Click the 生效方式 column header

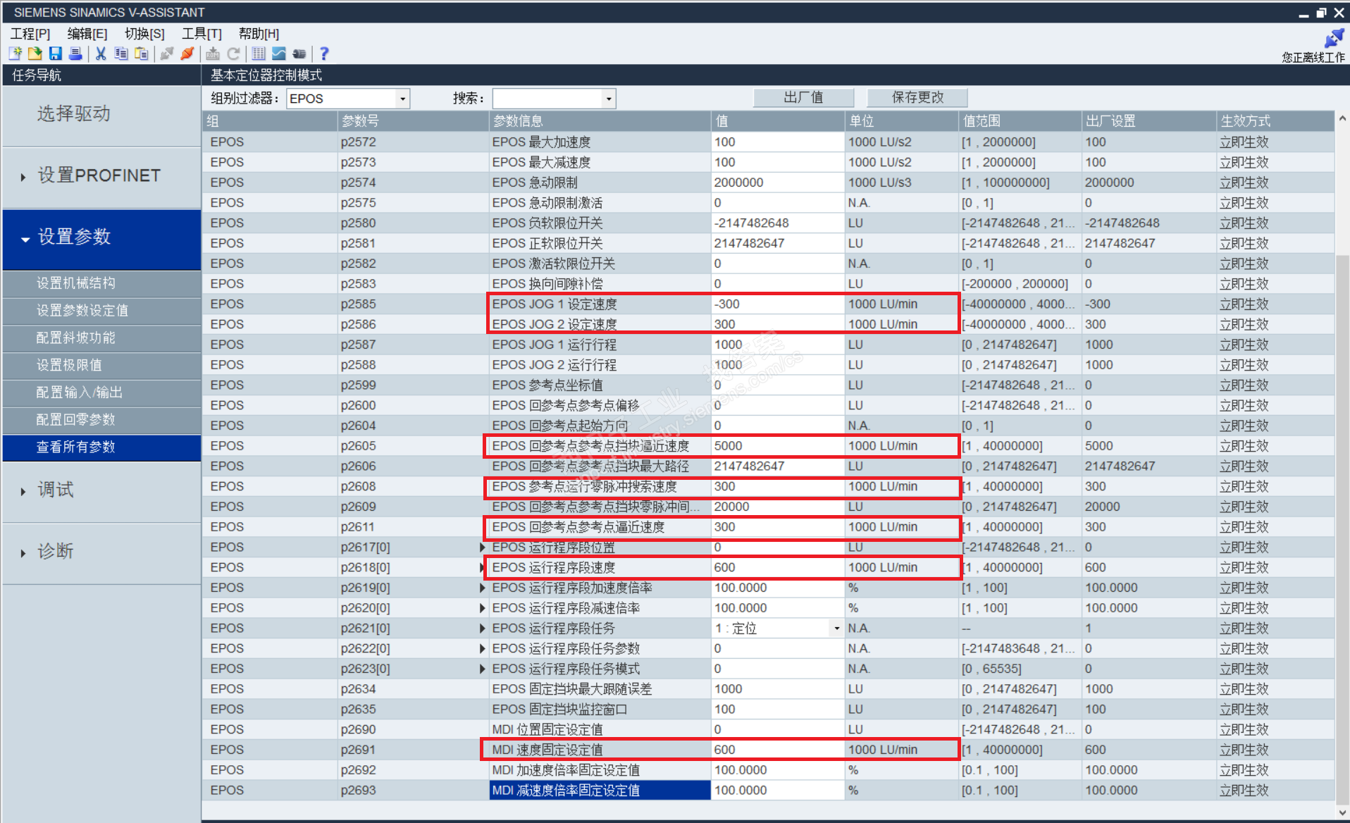click(x=1275, y=121)
